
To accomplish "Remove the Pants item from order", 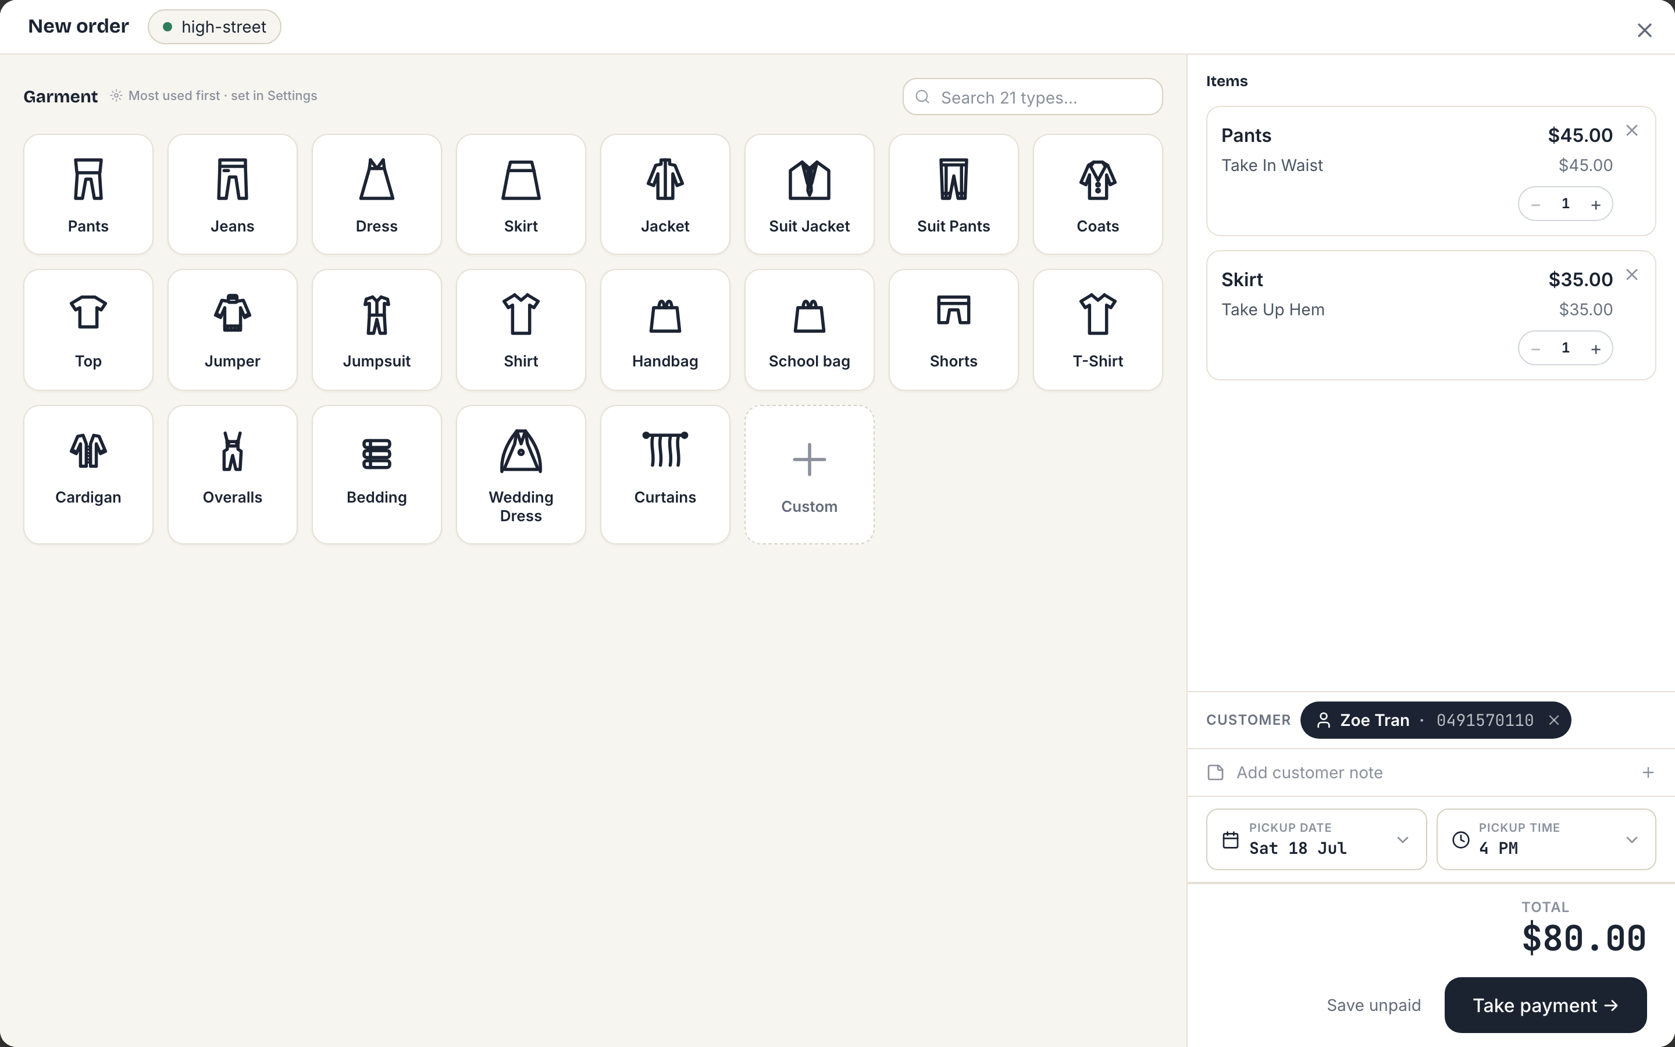I will tap(1631, 131).
